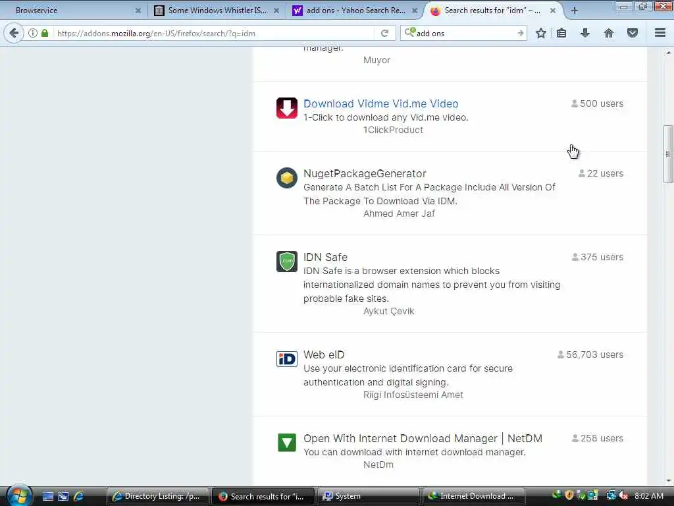Image resolution: width=674 pixels, height=506 pixels.
Task: Click author name NetDm
Action: pos(378,464)
